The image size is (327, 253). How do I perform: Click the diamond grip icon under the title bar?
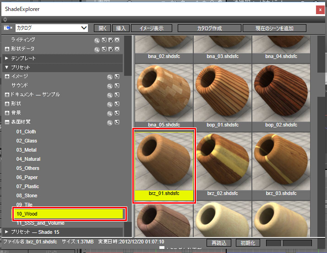[x=5, y=20]
